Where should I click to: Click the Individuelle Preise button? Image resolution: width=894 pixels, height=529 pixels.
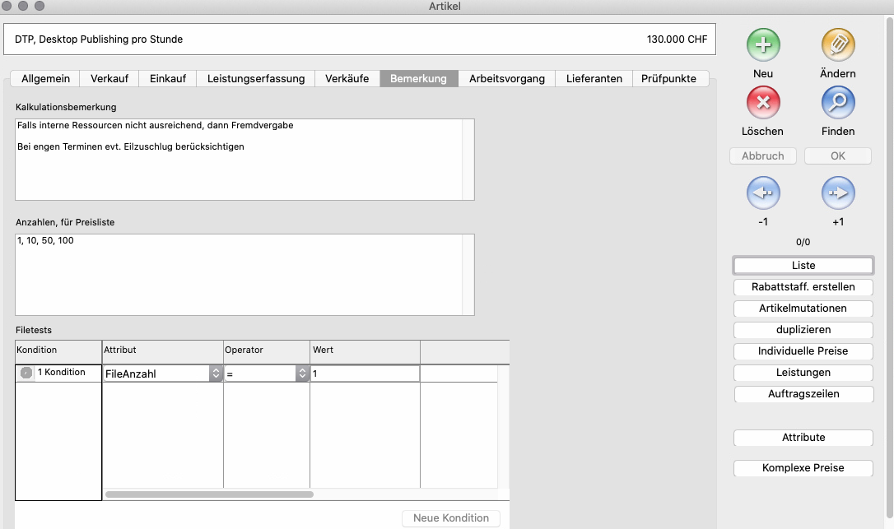tap(803, 351)
